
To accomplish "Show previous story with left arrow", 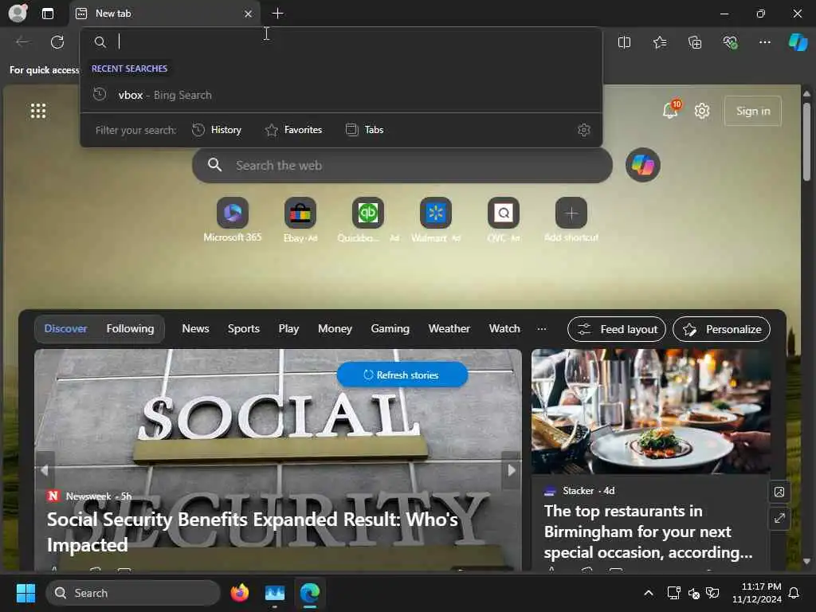I will pos(45,470).
